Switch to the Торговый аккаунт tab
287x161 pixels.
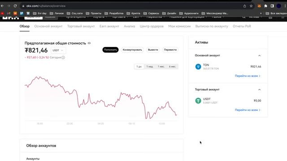pyautogui.click(x=81, y=26)
